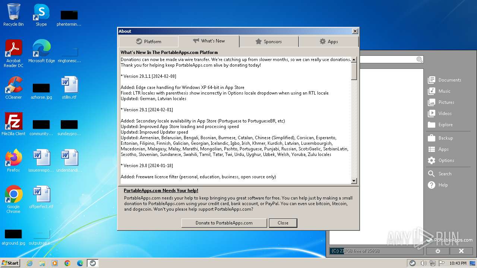Click Donate to PortableApps.com button

click(x=224, y=223)
